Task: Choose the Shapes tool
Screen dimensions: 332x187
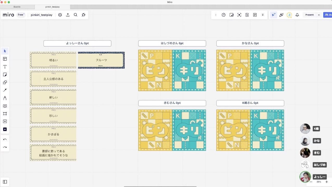Action: pos(5,82)
